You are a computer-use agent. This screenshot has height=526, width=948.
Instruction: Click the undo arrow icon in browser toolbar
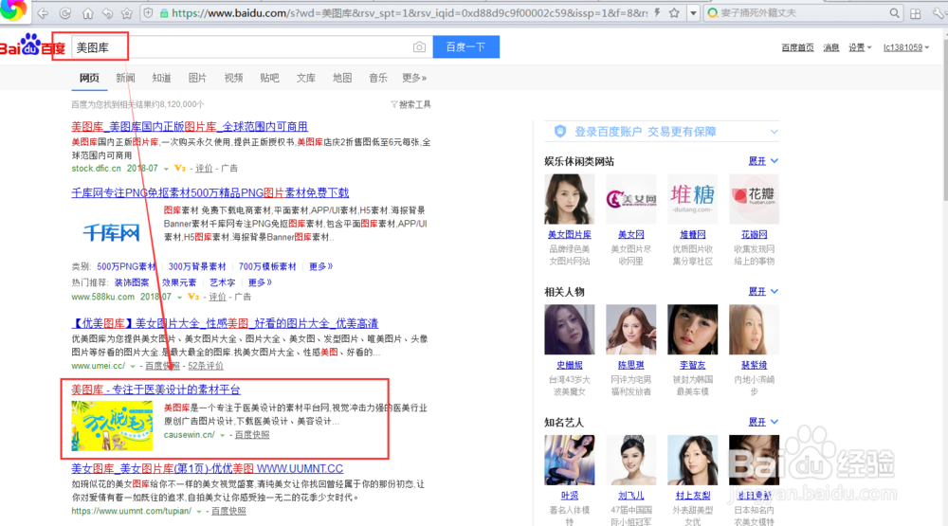tap(107, 12)
